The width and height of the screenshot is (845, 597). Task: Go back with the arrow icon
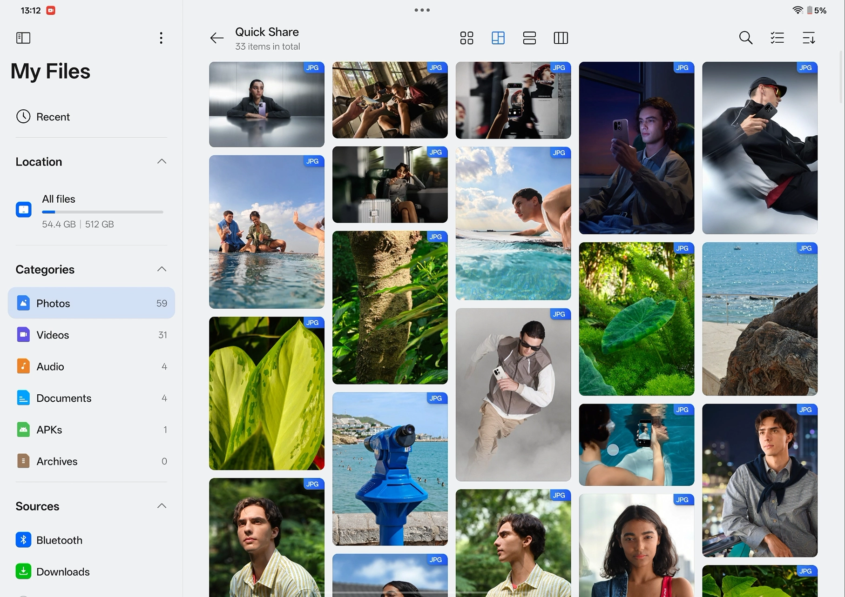[x=216, y=38]
